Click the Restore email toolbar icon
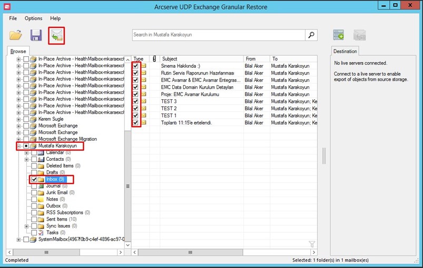Viewport: 423px width, 268px height. coord(57,36)
